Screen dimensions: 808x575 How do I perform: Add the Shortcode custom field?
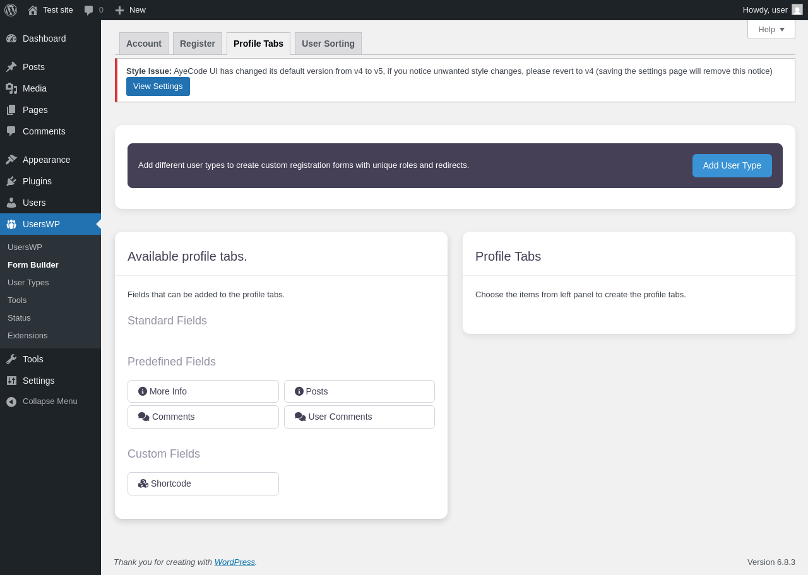click(203, 483)
